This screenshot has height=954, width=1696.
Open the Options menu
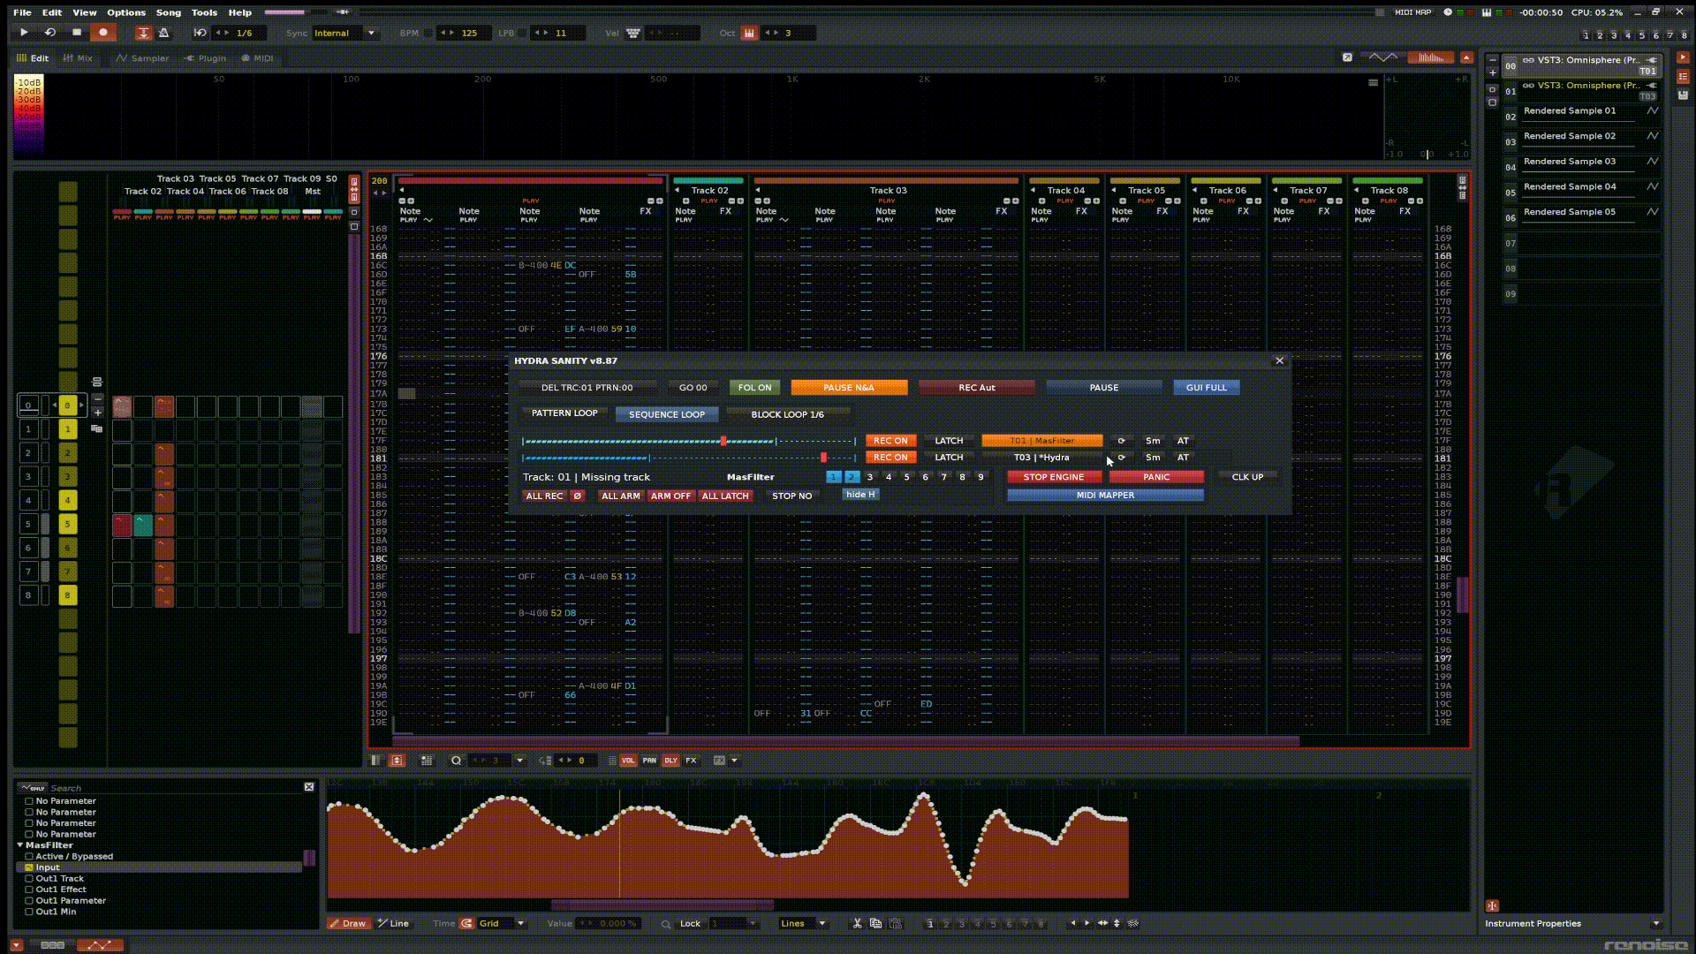pos(126,12)
